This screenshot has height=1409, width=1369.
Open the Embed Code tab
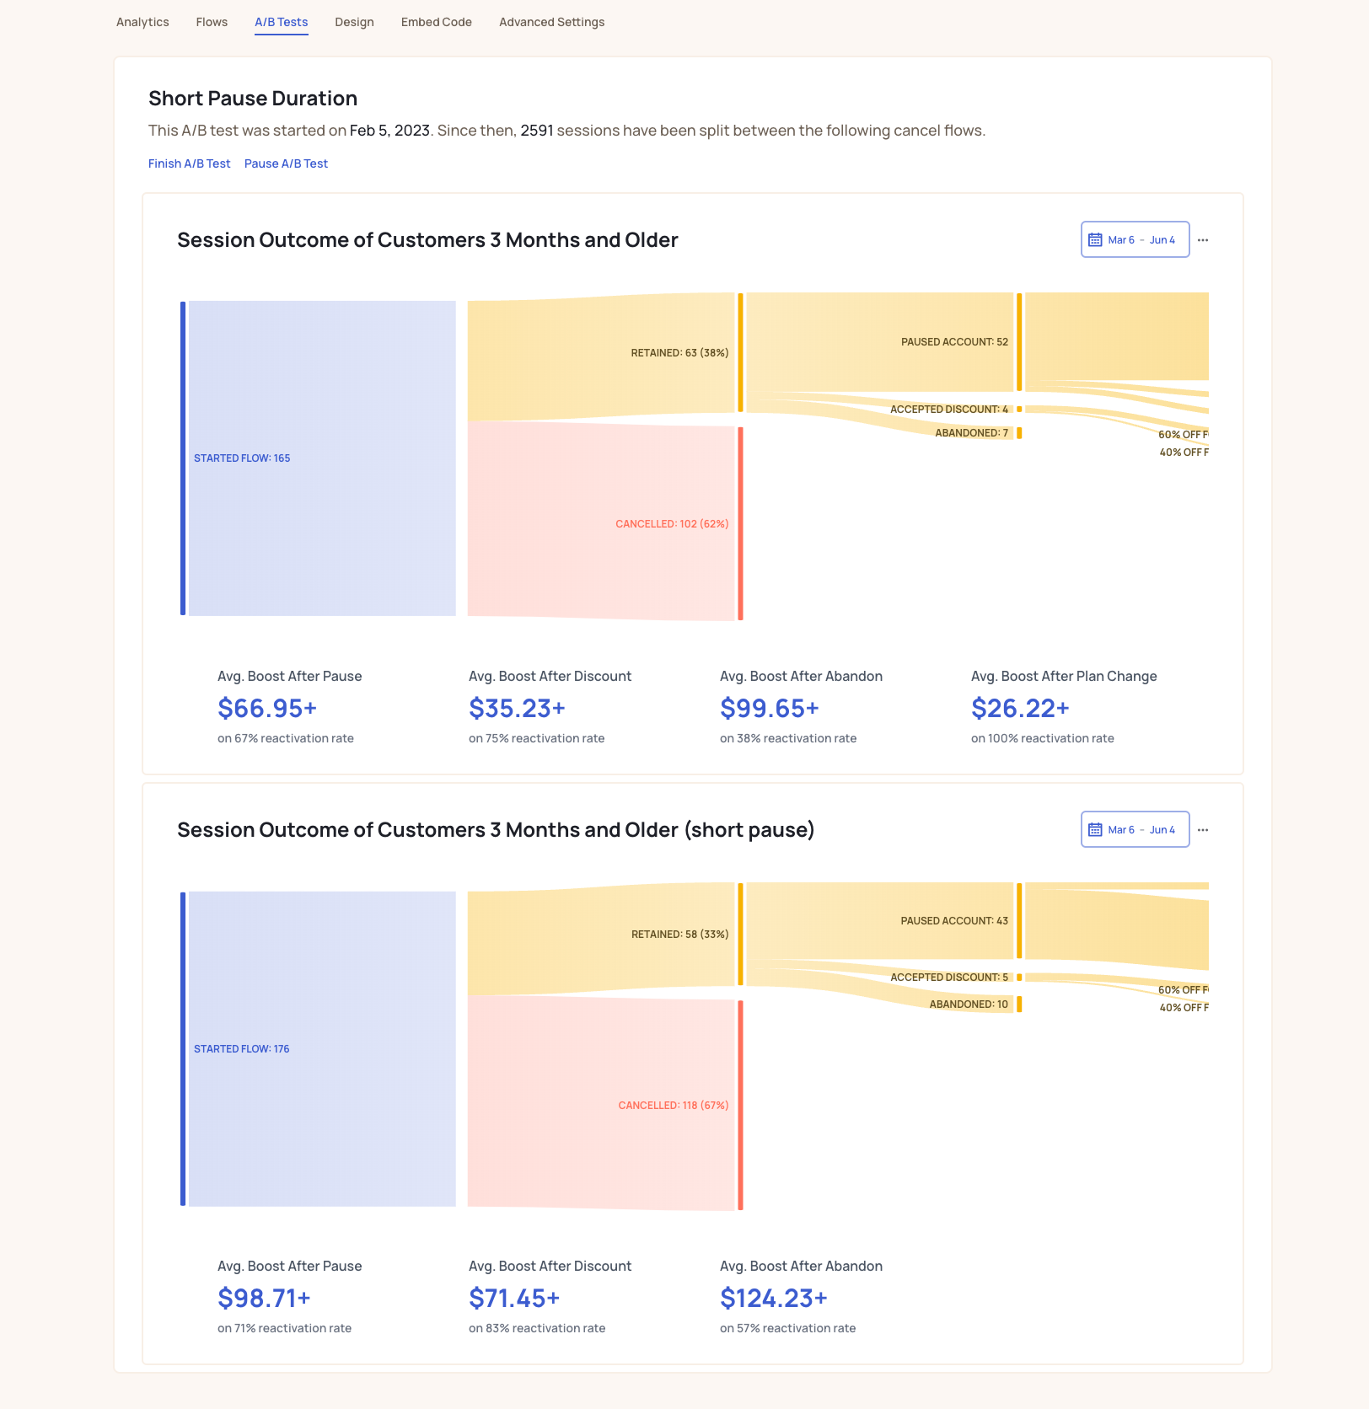tap(436, 22)
